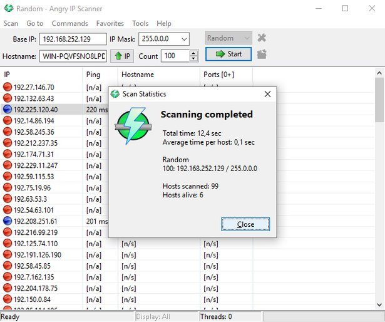Image resolution: width=385 pixels, height=322 pixels.
Task: Click the red dead-host icon for 192.27.146.70
Action: pos(8,87)
